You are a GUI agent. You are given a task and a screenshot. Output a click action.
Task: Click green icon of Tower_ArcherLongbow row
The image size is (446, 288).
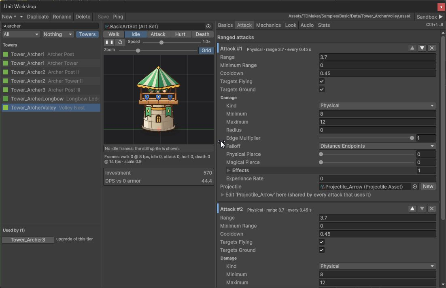[6, 99]
